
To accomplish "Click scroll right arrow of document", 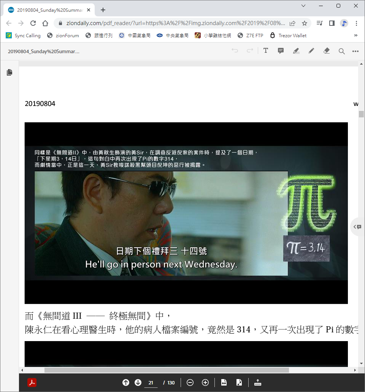I will pyautogui.click(x=355, y=370).
